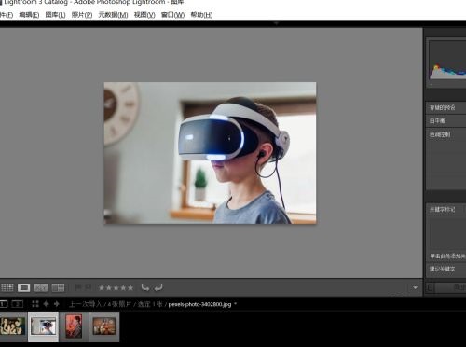Viewport: 466px width, 347px height.
Task: Open the 照片(P) menu
Action: (82, 15)
